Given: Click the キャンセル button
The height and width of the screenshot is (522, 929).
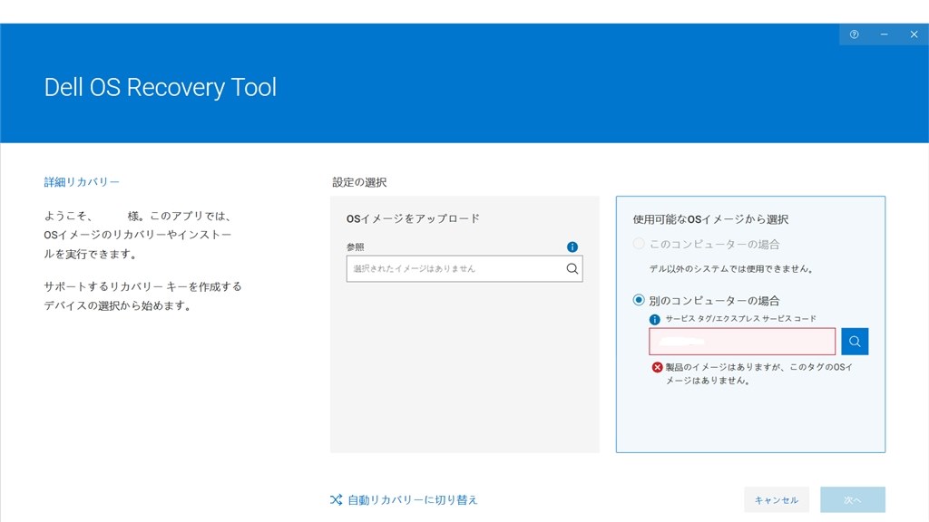Looking at the screenshot, I should click(x=777, y=500).
